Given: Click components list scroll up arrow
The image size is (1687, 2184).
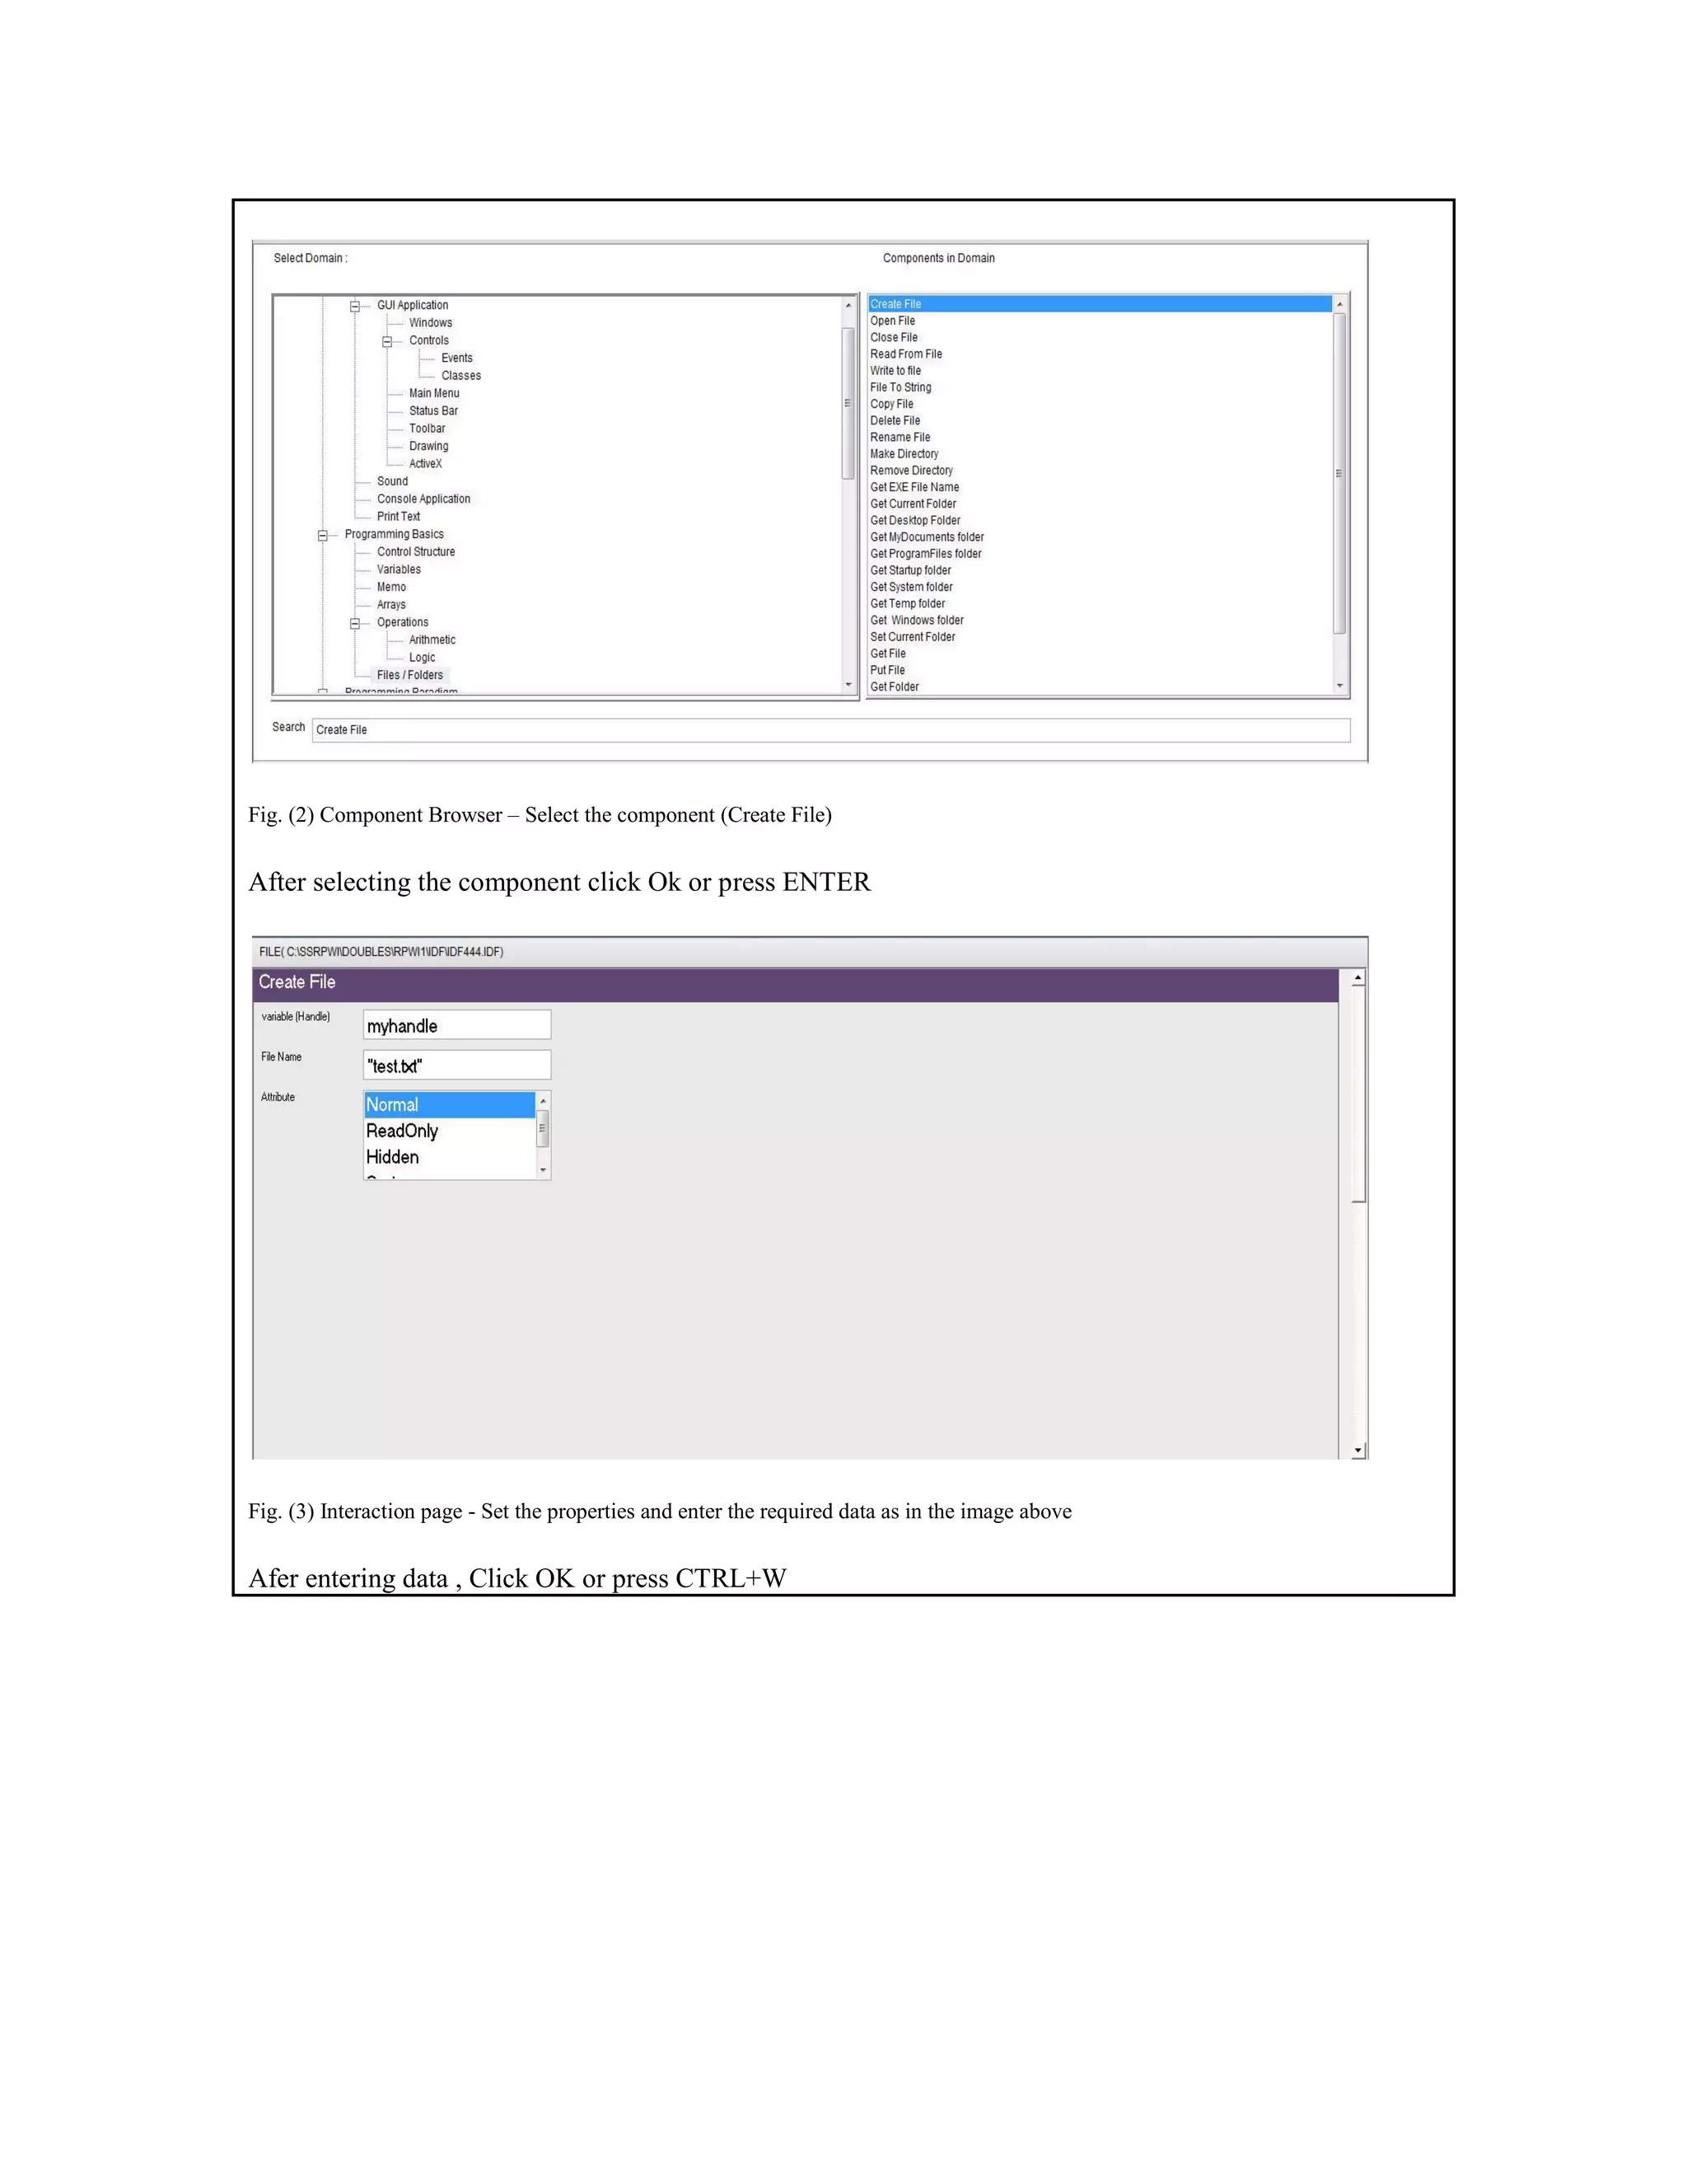Looking at the screenshot, I should [x=1340, y=304].
